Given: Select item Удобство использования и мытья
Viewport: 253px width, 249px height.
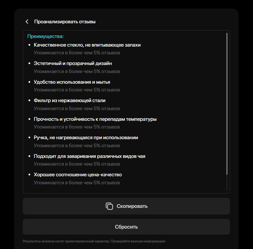Looking at the screenshot, I should pyautogui.click(x=72, y=82).
